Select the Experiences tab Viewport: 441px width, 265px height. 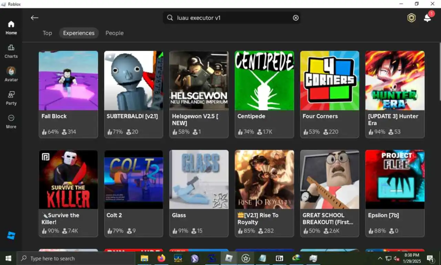click(x=79, y=33)
